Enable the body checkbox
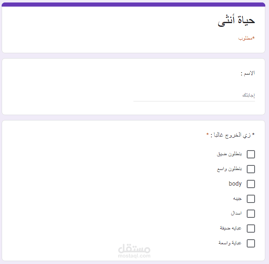This screenshot has width=269, height=264. (250, 184)
